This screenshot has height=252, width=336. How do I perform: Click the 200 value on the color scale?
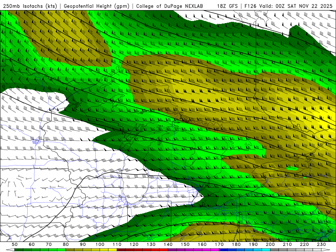pyautogui.click(x=270, y=244)
